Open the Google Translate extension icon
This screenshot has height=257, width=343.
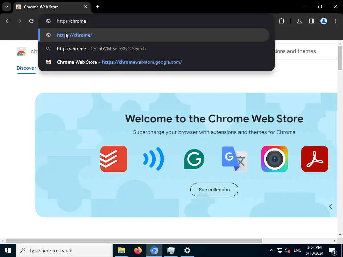click(x=234, y=159)
